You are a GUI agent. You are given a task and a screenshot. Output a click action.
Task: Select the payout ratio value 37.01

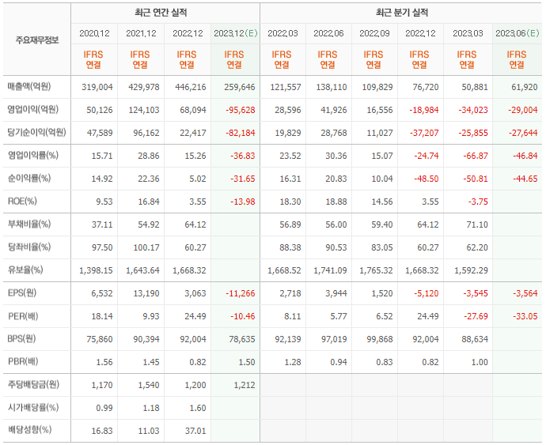(195, 431)
